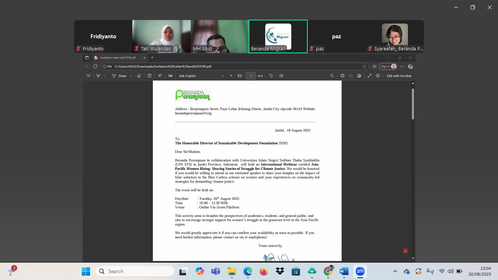
Task: Open Copilot sidebar icon in Edge
Action: coord(410,66)
